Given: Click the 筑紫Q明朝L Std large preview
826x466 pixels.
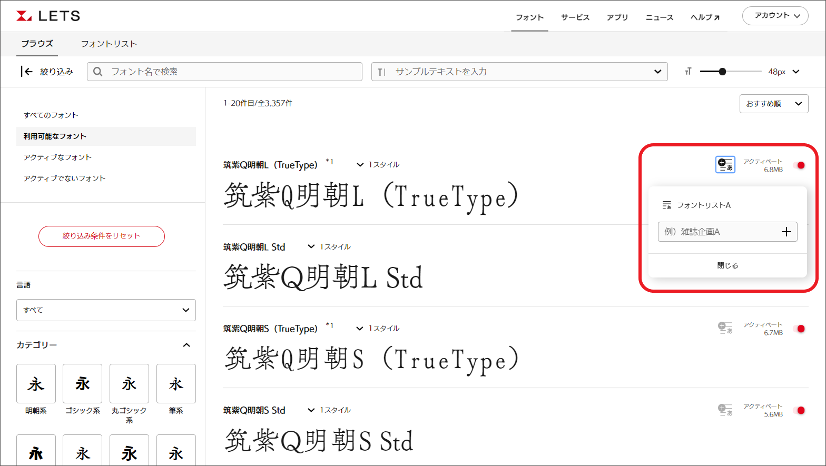Looking at the screenshot, I should click(x=323, y=277).
